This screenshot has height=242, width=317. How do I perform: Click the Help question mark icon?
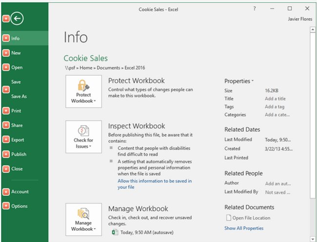255,9
